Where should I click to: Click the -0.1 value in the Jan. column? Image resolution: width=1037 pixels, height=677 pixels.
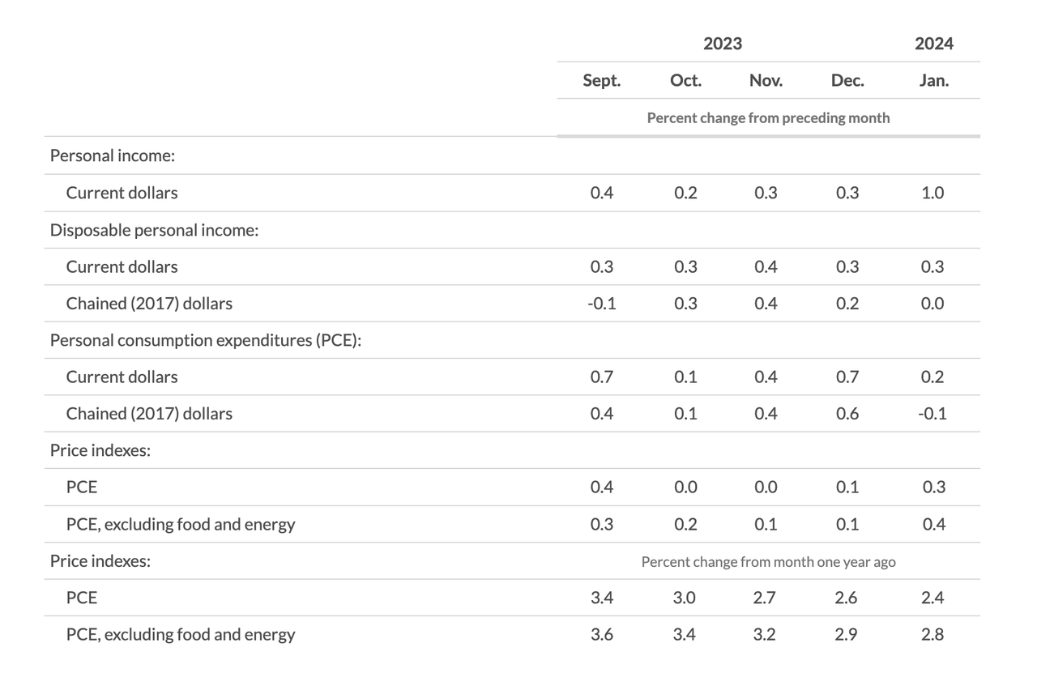click(932, 414)
